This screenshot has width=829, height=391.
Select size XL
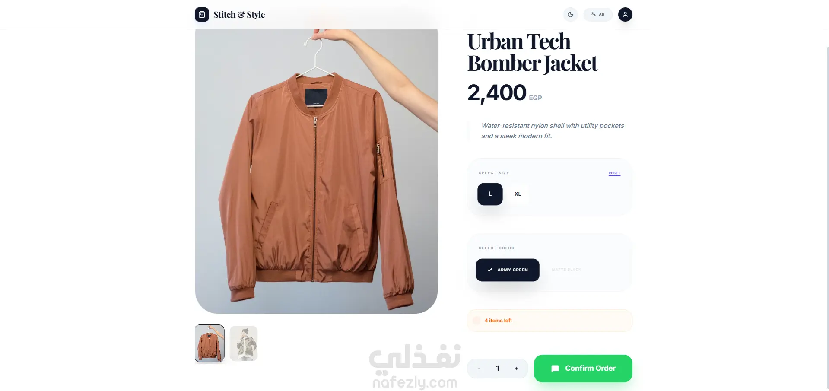coord(518,194)
